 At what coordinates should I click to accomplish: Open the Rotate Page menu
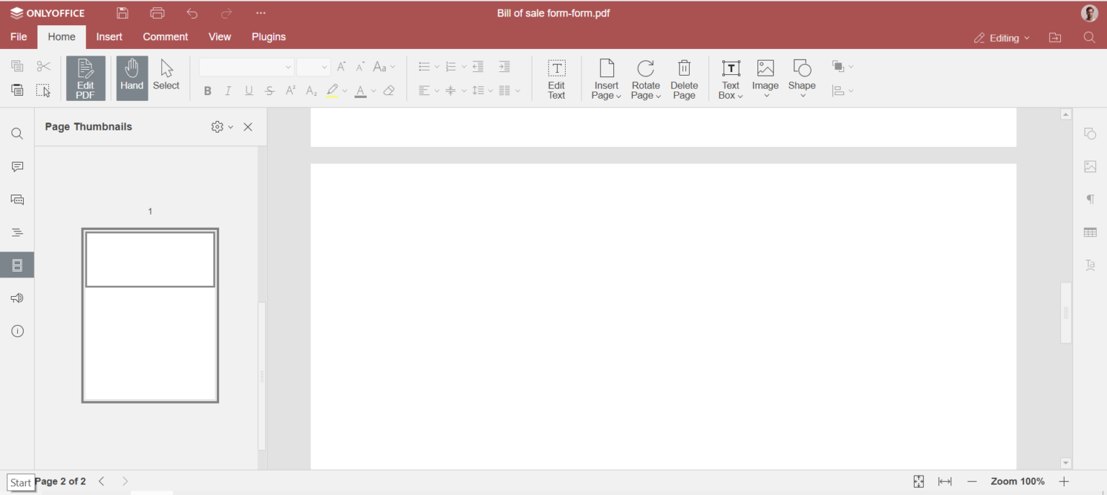click(646, 79)
